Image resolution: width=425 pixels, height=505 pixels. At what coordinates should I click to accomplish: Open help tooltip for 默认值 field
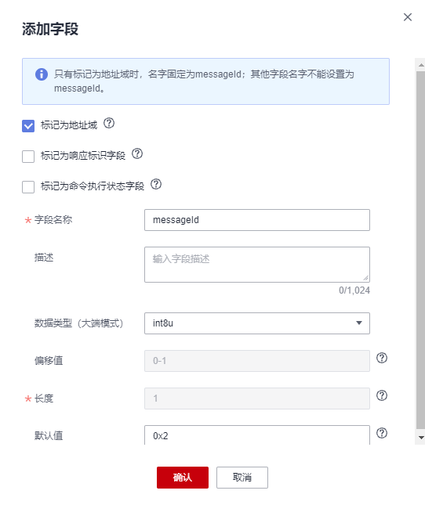[x=382, y=433]
